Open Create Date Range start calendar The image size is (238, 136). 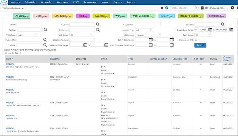(210, 30)
